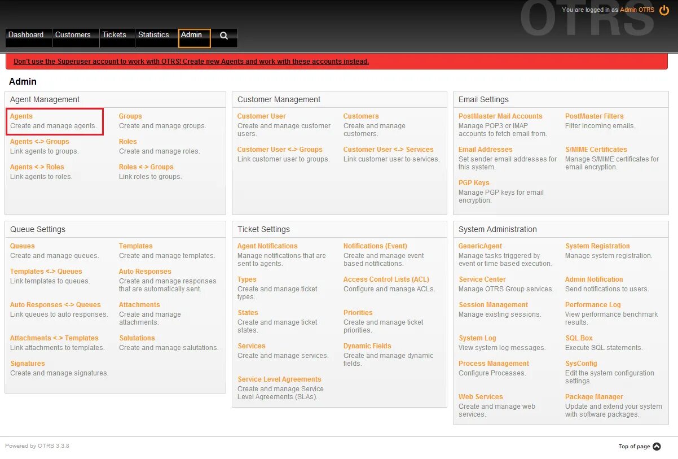This screenshot has height=459, width=678.
Task: Open ticket States link
Action: click(248, 313)
